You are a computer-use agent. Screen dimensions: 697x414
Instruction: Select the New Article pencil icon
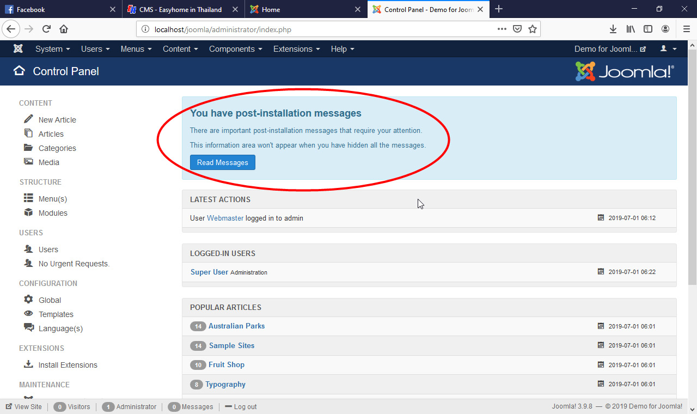click(x=29, y=119)
